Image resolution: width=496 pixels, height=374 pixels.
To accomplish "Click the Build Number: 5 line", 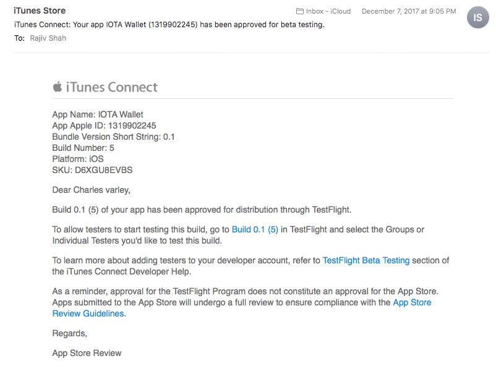I will [83, 148].
